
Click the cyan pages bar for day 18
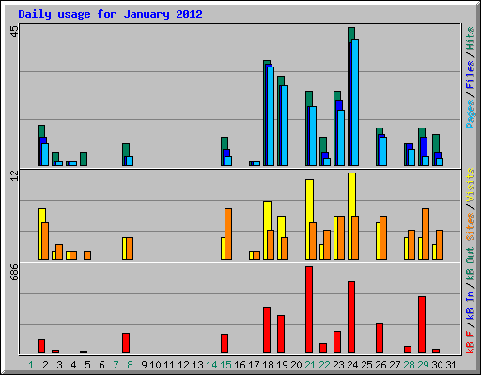click(x=271, y=116)
